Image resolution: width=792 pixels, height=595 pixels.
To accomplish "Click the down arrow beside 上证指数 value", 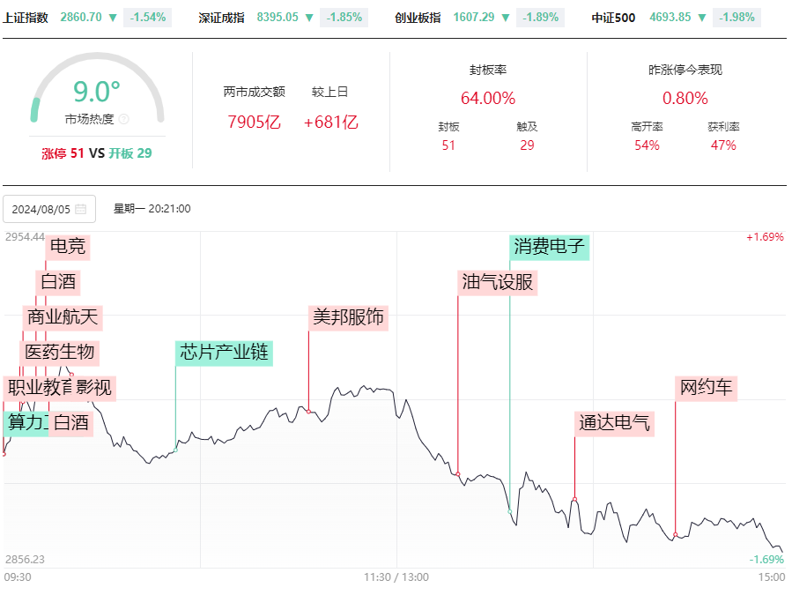I will pyautogui.click(x=113, y=18).
